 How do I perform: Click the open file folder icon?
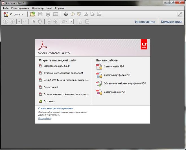click(33, 14)
